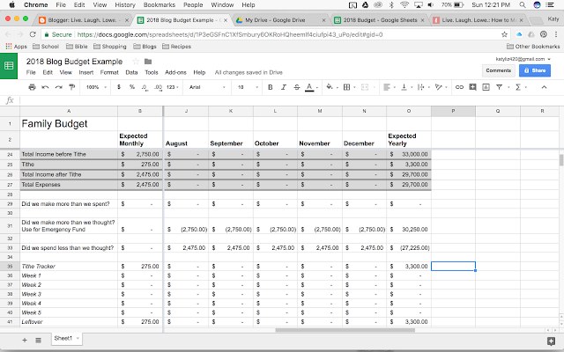
Task: Open the Functions sigma dropdown
Action: [520, 87]
